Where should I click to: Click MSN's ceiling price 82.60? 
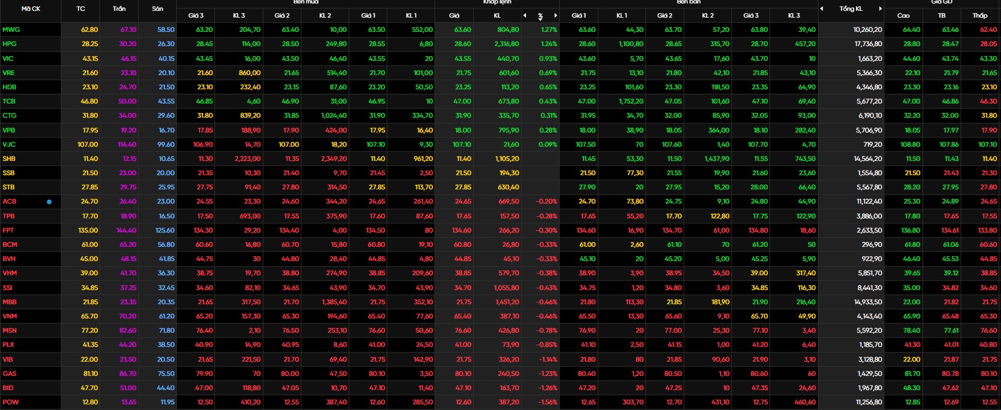127,330
